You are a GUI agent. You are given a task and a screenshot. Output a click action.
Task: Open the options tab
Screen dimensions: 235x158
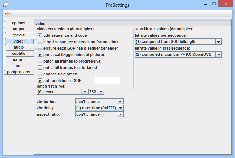[x=19, y=23]
